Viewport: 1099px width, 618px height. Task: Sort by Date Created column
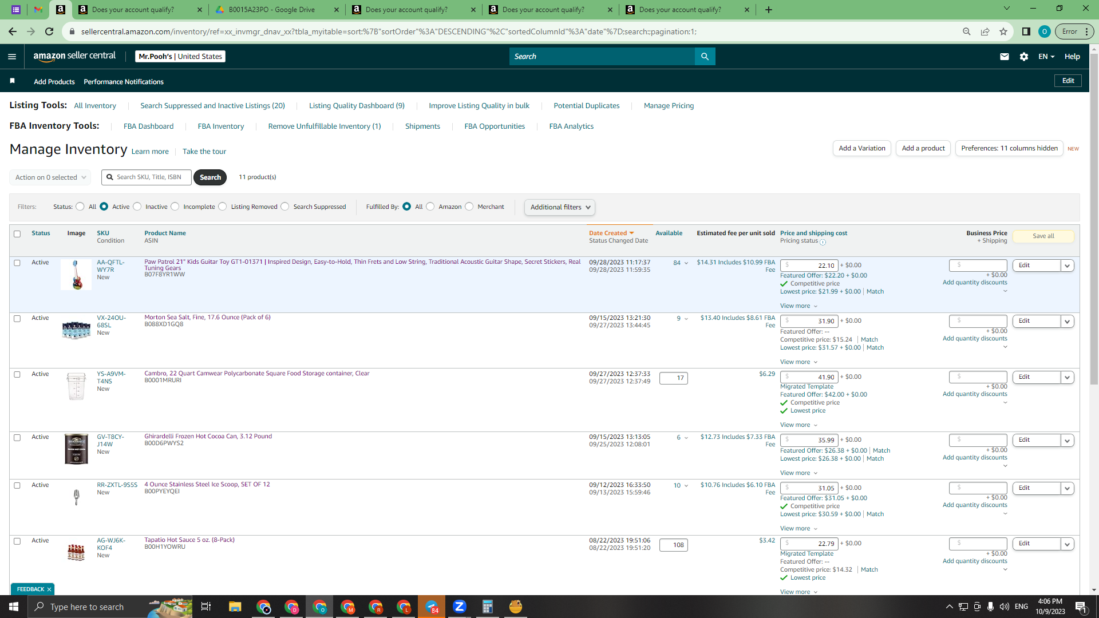click(x=611, y=233)
